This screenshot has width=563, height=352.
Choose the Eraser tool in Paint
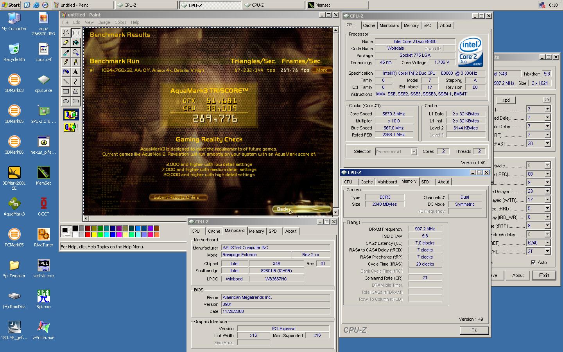(66, 43)
